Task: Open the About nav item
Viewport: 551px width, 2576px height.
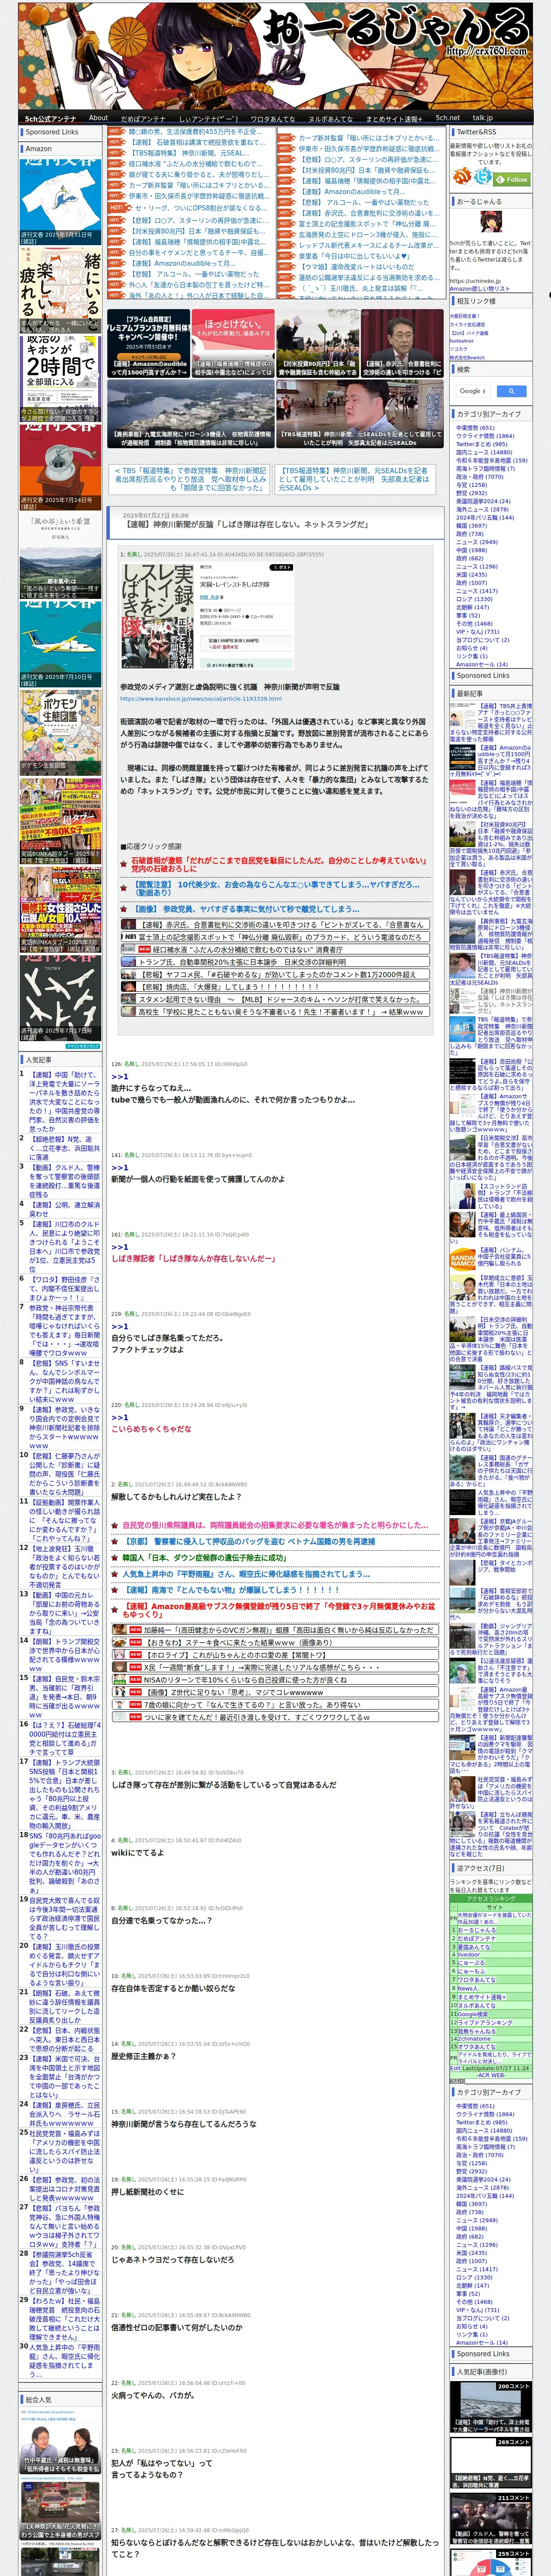Action: 98,118
